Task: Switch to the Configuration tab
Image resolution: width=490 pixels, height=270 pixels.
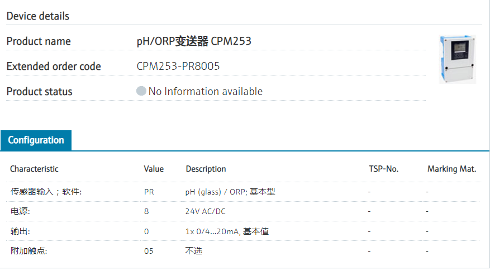Action: click(36, 140)
